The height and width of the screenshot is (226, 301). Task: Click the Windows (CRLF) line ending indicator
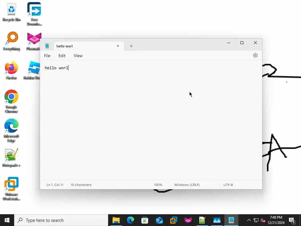187,185
